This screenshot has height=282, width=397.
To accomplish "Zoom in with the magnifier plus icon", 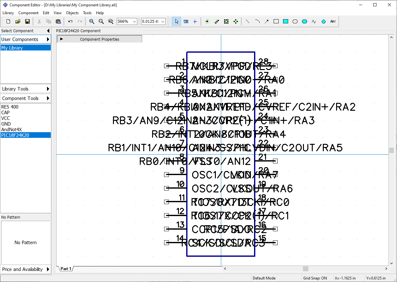I will (x=92, y=21).
